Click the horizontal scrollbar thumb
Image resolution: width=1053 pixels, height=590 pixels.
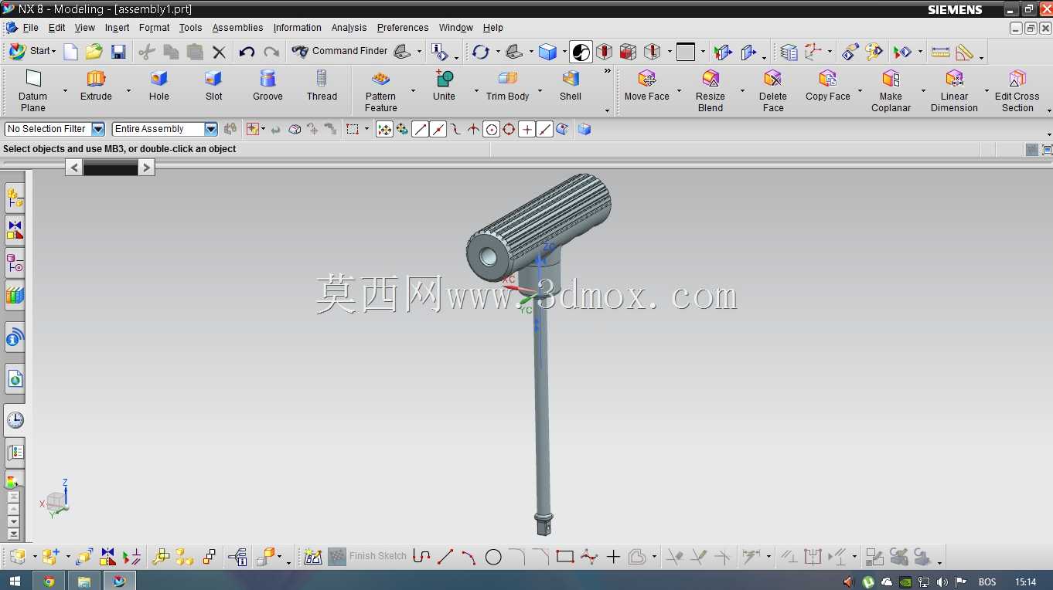(110, 168)
